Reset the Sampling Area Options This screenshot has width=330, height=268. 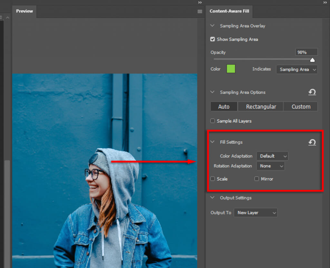click(x=312, y=93)
